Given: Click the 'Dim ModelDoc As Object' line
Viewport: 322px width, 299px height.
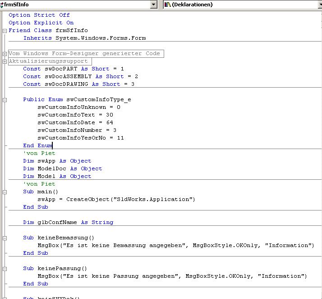Looking at the screenshot, I should pos(63,168).
